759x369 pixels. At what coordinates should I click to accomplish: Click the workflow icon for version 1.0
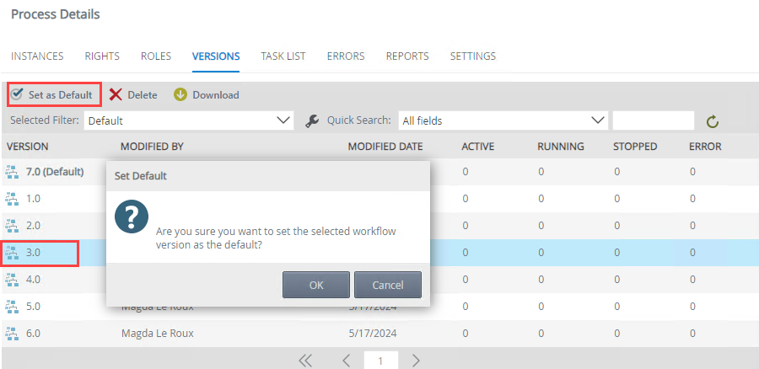(13, 199)
